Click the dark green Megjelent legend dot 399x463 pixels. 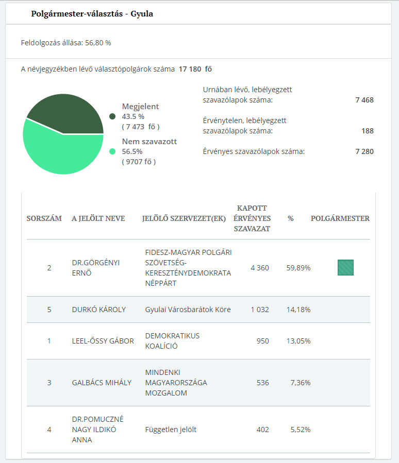tap(112, 117)
